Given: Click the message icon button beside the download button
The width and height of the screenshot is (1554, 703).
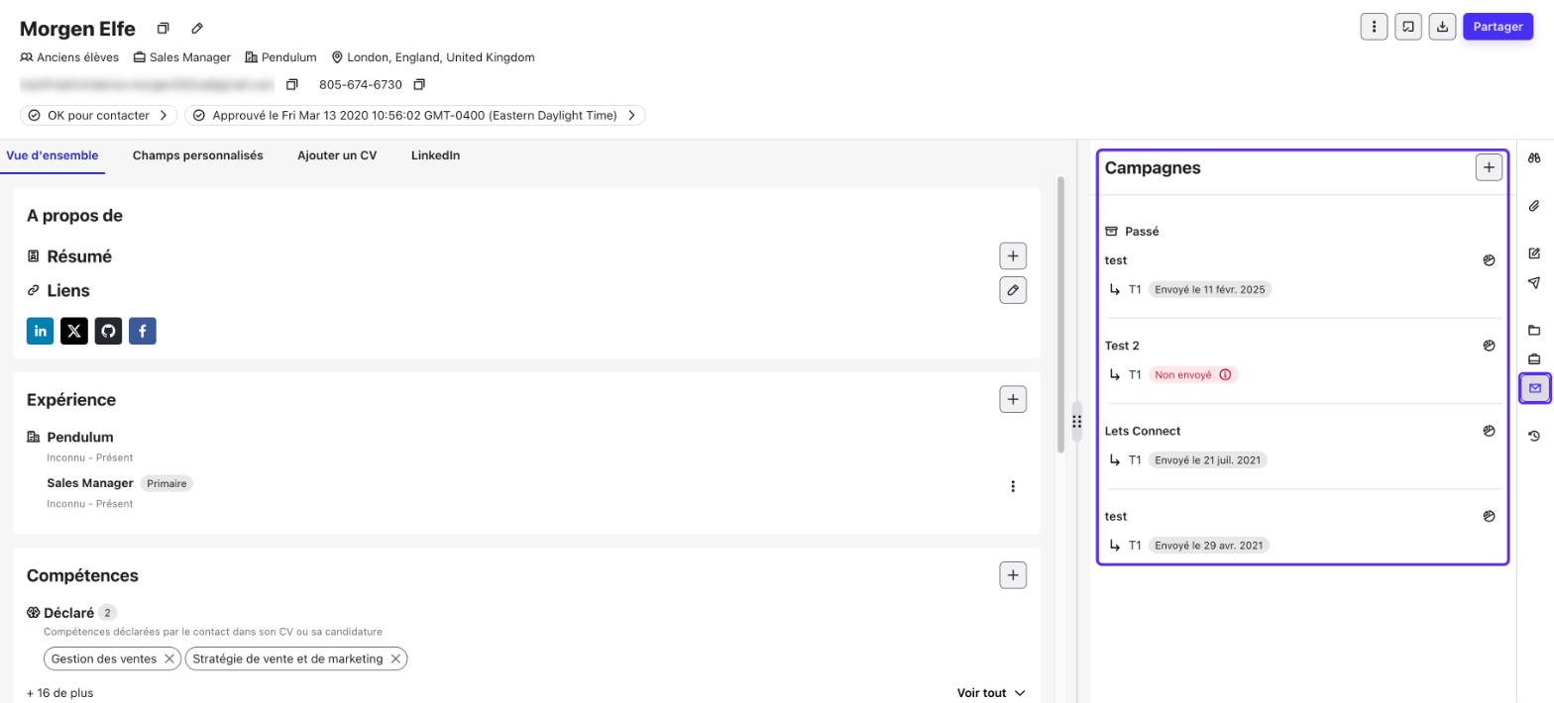Looking at the screenshot, I should click(1408, 27).
